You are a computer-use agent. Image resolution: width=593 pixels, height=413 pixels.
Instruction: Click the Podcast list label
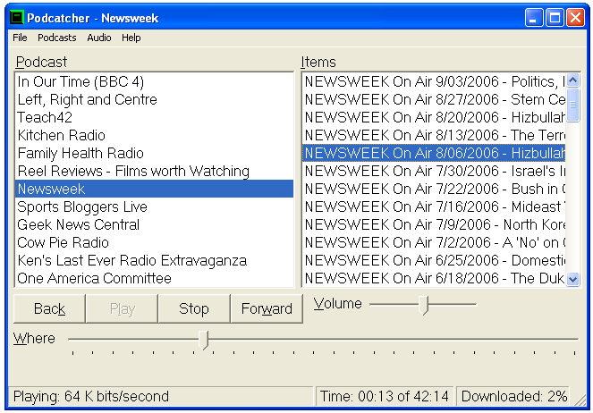41,62
